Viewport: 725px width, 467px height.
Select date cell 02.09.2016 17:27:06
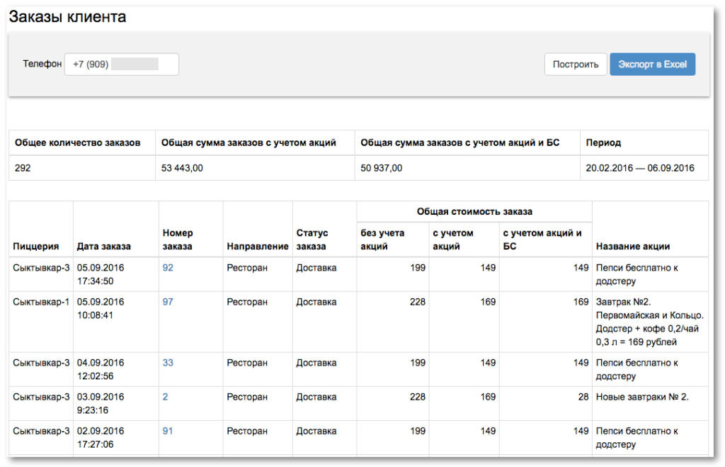(x=101, y=438)
